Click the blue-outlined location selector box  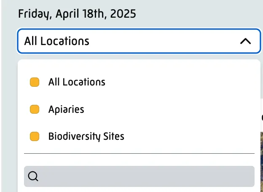pos(139,41)
